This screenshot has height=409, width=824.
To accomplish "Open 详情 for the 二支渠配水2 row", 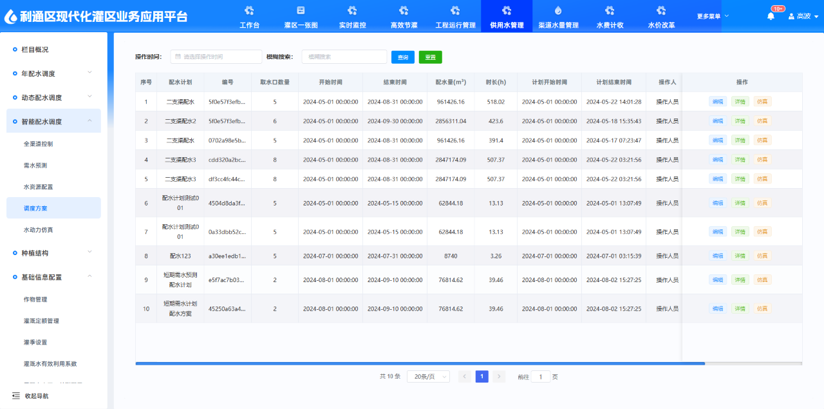I will tap(740, 121).
